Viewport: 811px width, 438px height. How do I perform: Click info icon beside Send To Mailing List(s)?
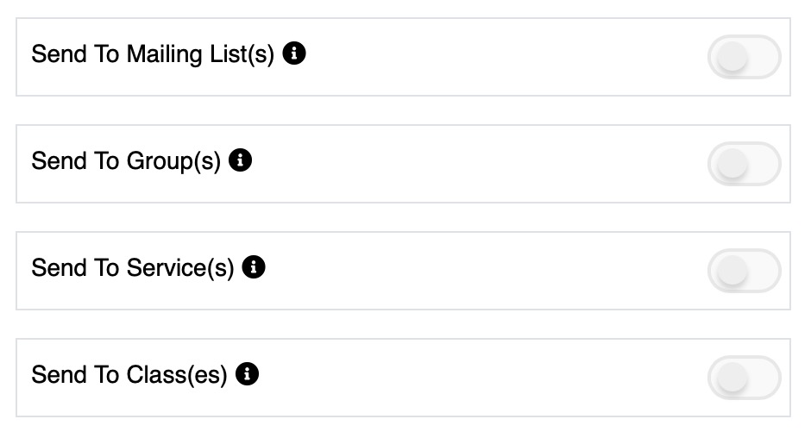(294, 53)
